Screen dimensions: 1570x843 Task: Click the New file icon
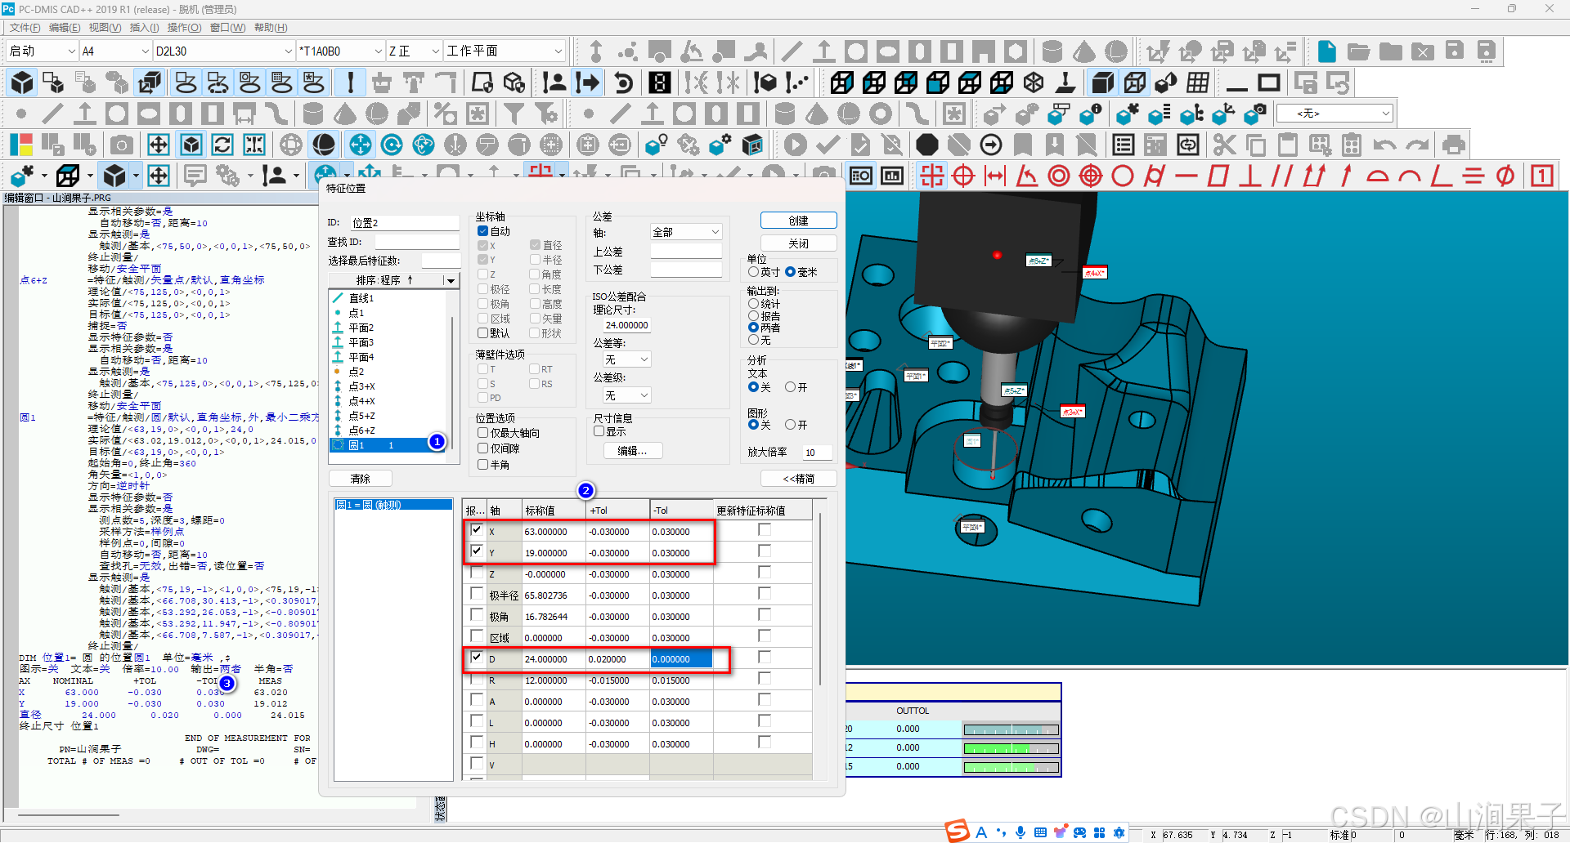click(1326, 51)
